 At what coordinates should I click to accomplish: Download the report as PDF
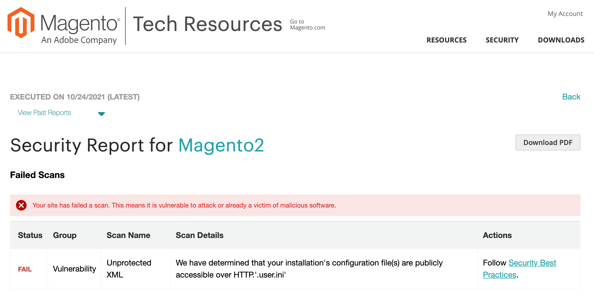pos(548,142)
